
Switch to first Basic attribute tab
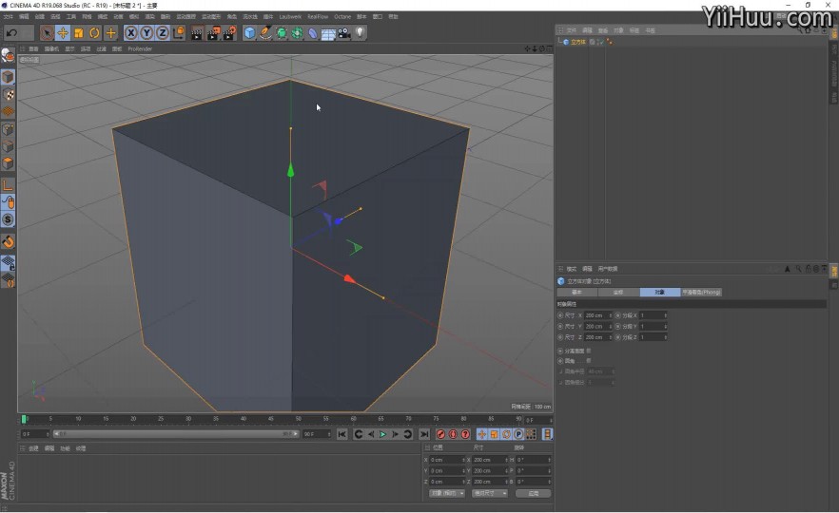tap(576, 293)
